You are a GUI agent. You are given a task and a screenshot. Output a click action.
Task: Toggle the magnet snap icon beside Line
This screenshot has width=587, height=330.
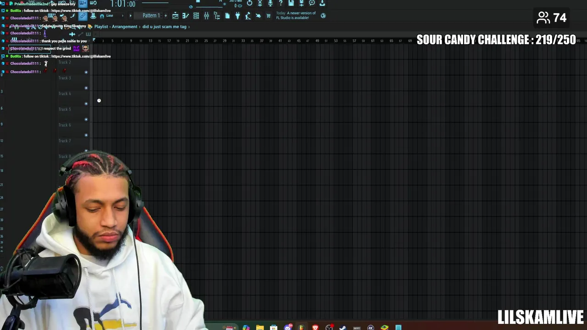click(102, 16)
